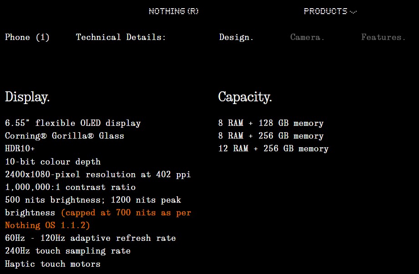419x274 pixels.
Task: Select the Phone (1) page title
Action: pyautogui.click(x=27, y=37)
